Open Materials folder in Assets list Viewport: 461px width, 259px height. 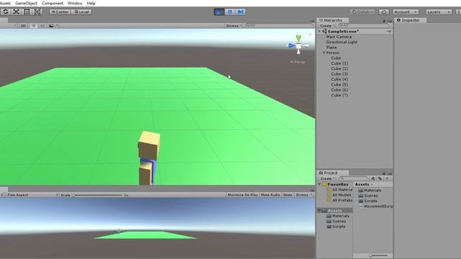pos(370,190)
